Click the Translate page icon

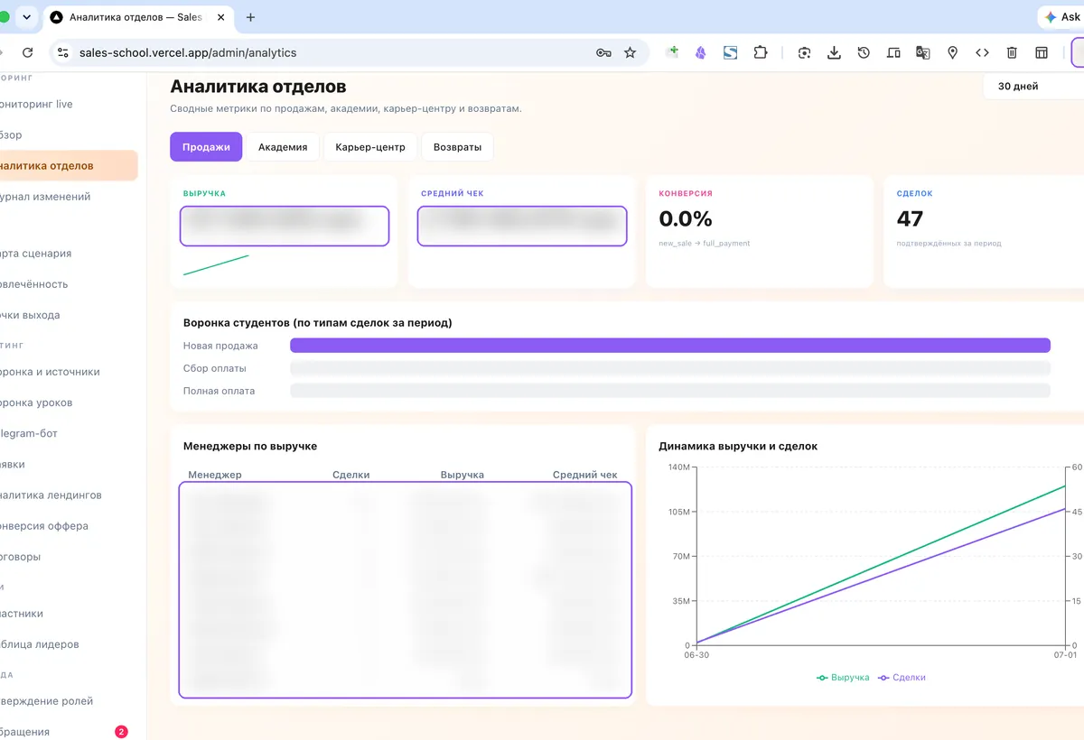[922, 52]
